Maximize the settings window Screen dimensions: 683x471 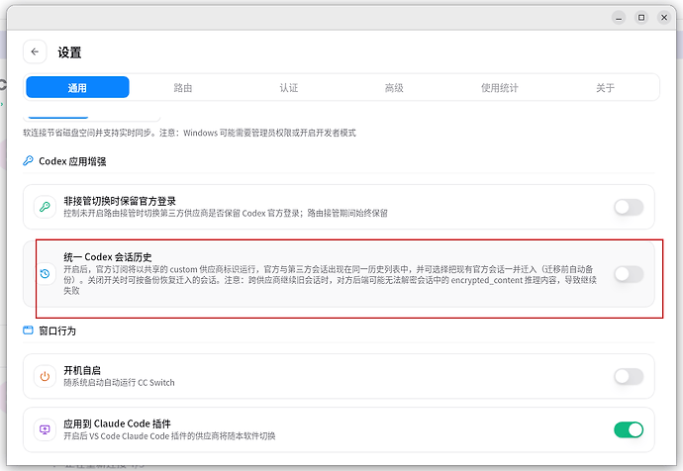click(641, 18)
